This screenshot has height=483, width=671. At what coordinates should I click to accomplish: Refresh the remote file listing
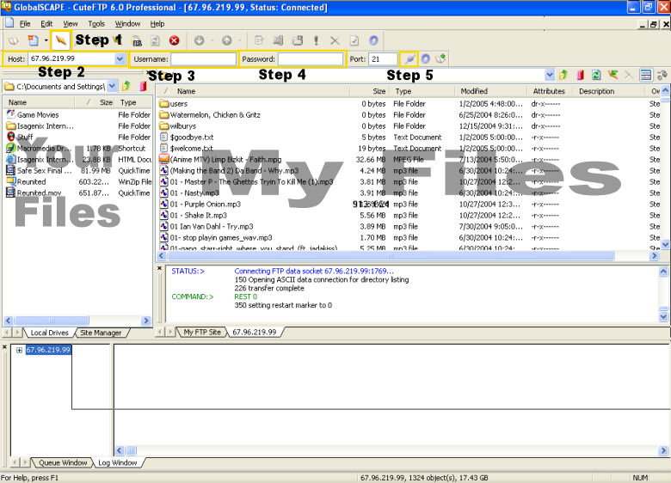coord(596,76)
